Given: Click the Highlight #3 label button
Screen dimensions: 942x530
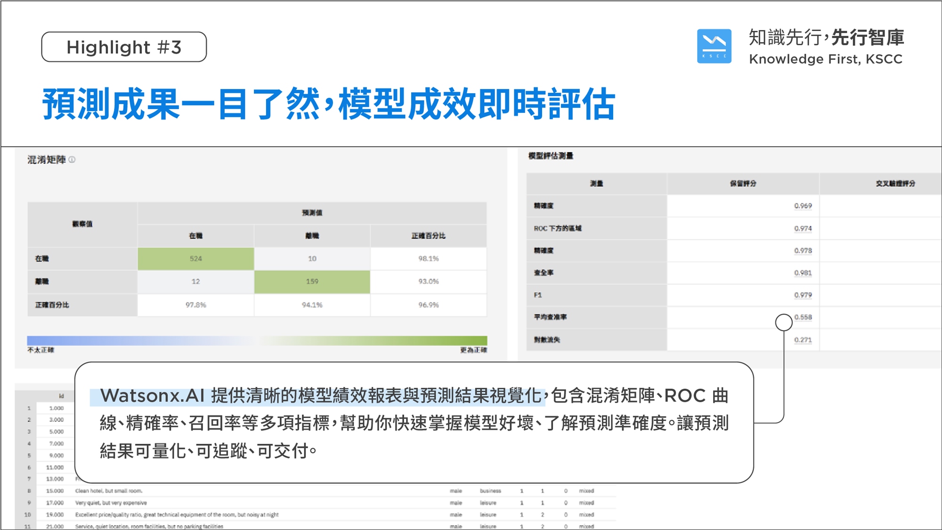Looking at the screenshot, I should pyautogui.click(x=124, y=47).
